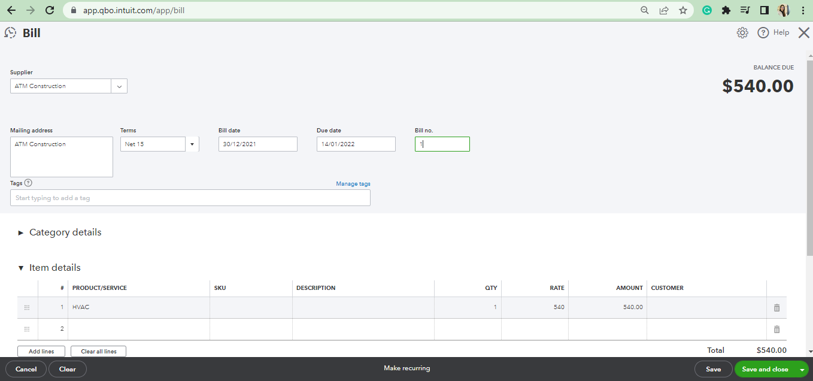This screenshot has width=813, height=381.
Task: Click the Cancel button
Action: point(26,369)
